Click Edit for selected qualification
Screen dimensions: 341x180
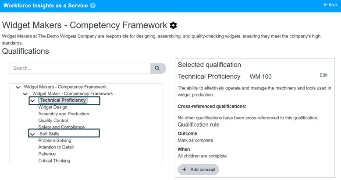tap(323, 75)
